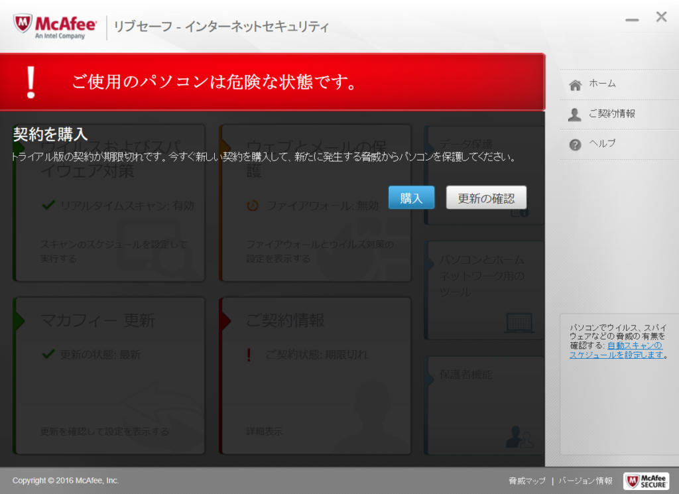Image resolution: width=679 pixels, height=494 pixels.
Task: Expand the 保護者機能 section
Action: 484,406
